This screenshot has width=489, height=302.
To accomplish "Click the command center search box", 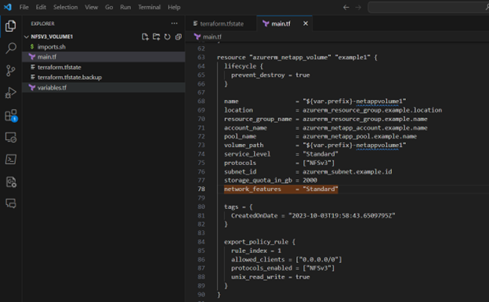I will 428,7.
